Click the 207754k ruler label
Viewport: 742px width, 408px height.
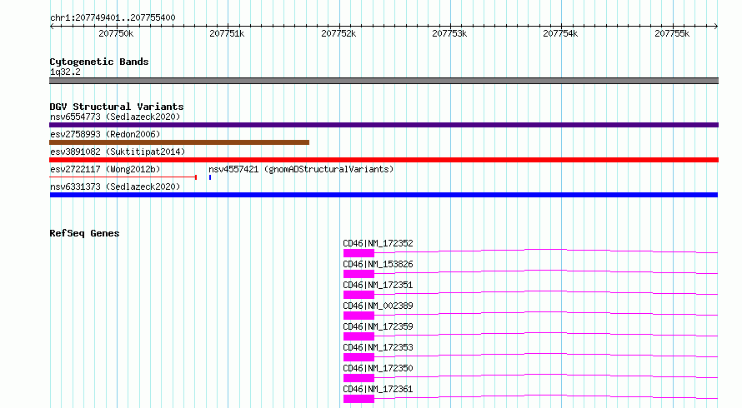pyautogui.click(x=560, y=33)
